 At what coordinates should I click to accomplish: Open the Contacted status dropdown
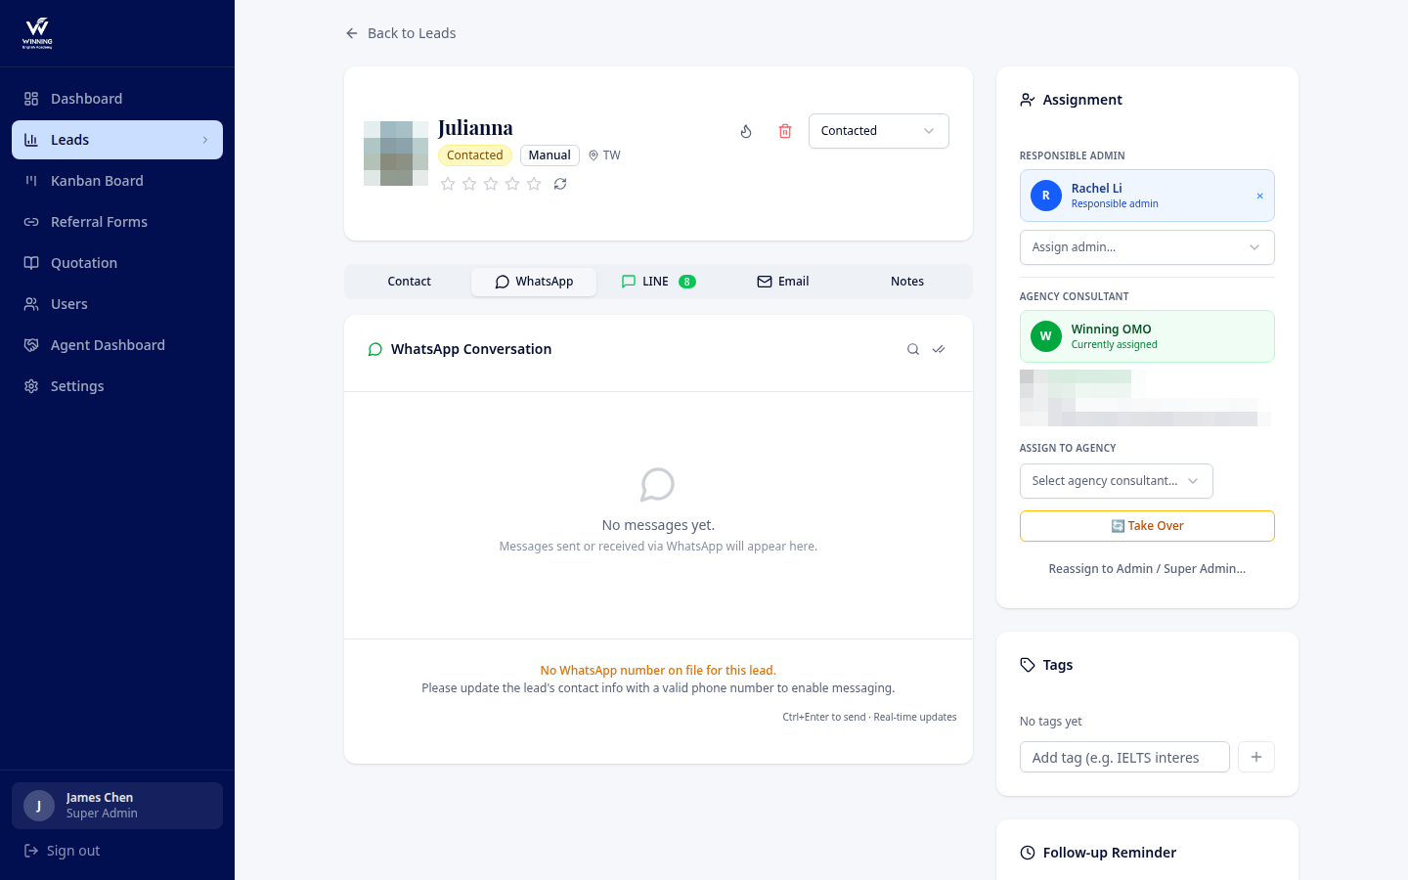(879, 131)
